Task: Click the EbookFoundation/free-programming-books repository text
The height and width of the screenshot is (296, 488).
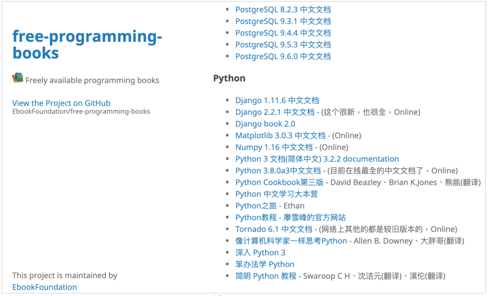Action: [x=81, y=112]
